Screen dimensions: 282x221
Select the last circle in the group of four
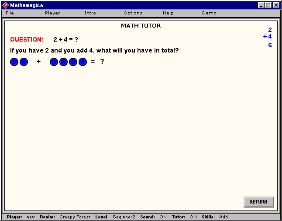83,62
